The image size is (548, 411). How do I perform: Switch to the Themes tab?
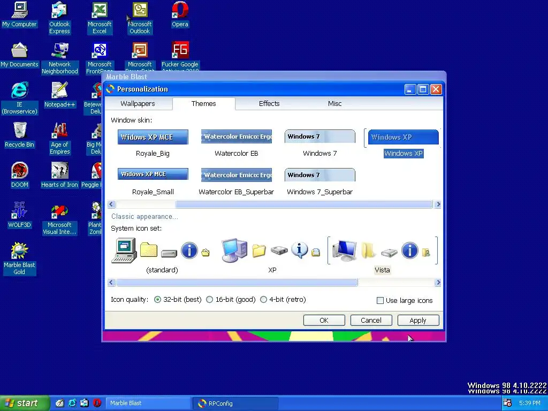click(204, 103)
